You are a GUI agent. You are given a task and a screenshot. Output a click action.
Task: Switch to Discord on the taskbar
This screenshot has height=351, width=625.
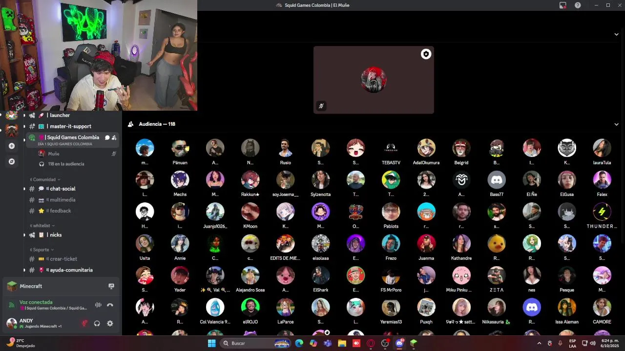(399, 343)
